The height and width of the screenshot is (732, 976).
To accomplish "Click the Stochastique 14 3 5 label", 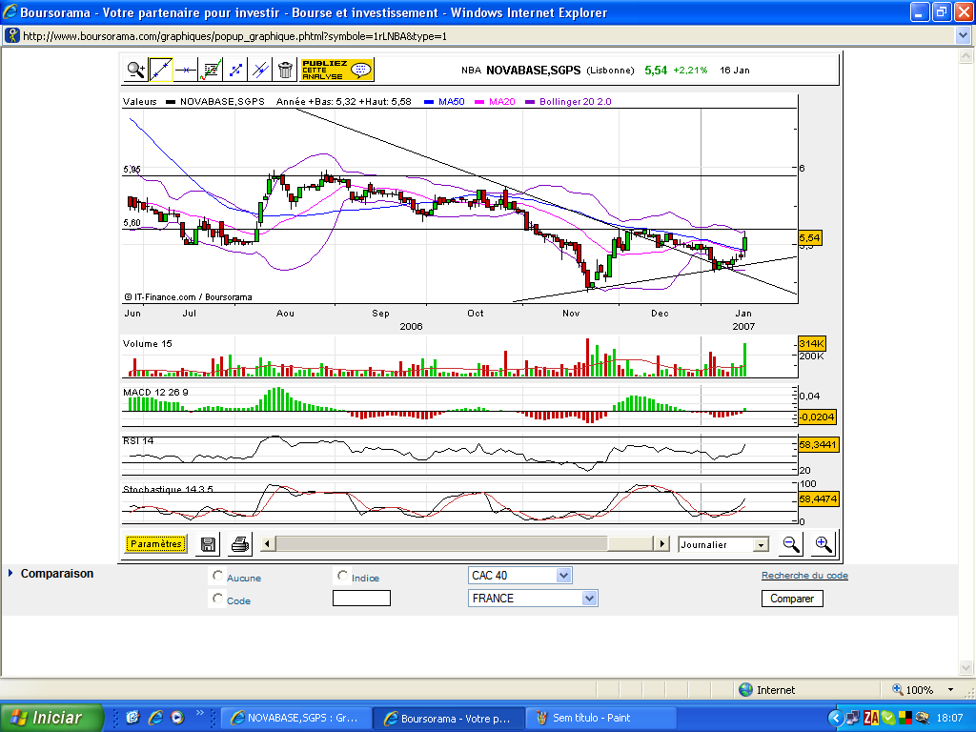I will (168, 489).
